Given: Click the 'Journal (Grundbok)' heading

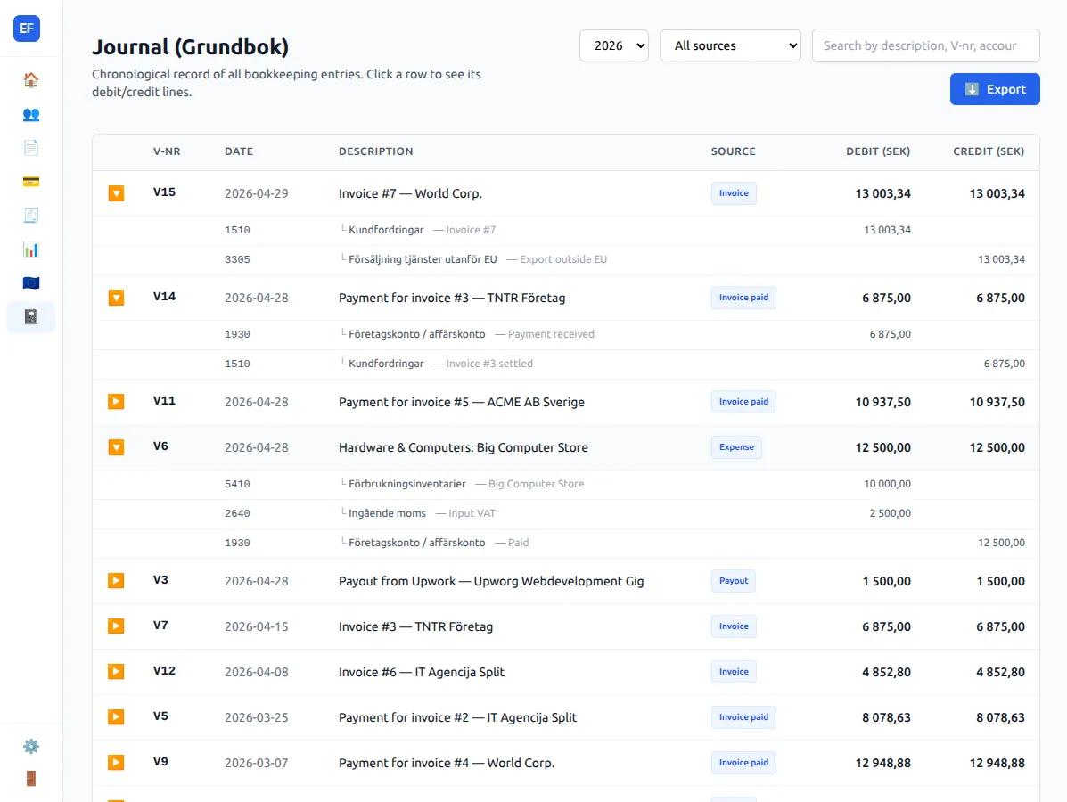Looking at the screenshot, I should [x=191, y=47].
